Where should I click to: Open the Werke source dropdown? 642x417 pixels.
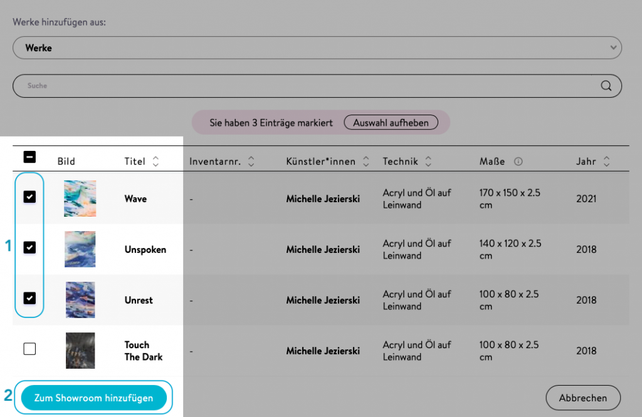[317, 48]
